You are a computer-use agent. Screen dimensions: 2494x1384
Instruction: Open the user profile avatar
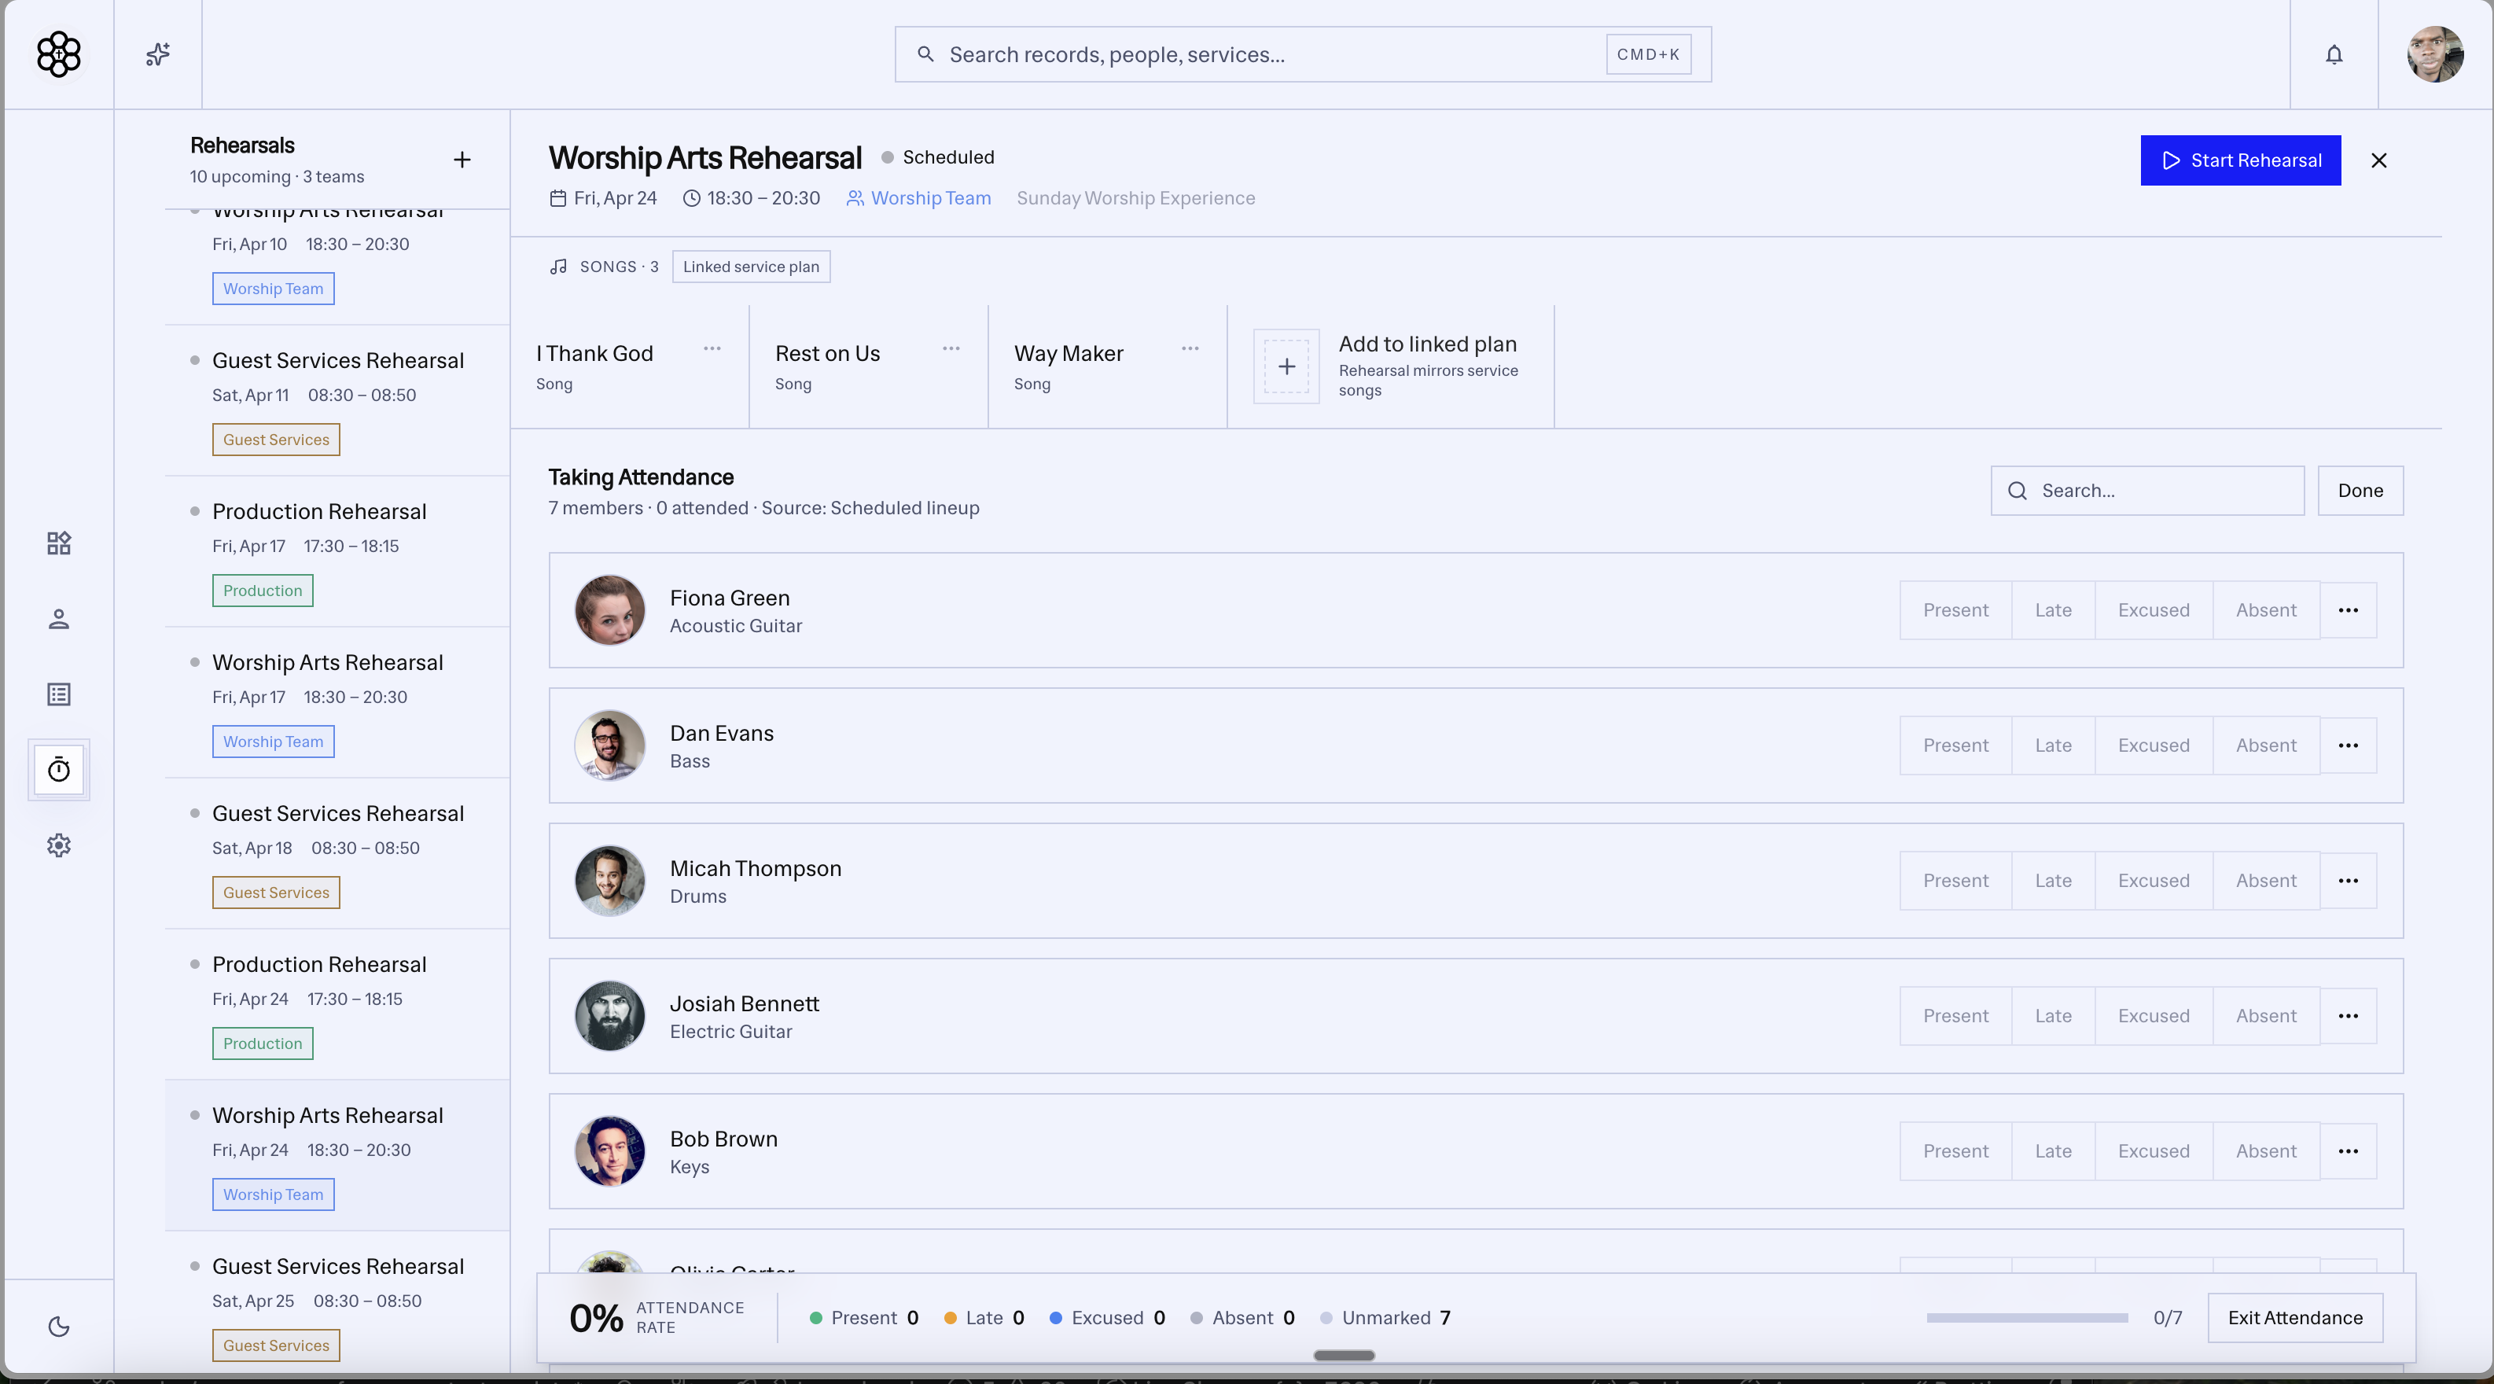pos(2435,54)
